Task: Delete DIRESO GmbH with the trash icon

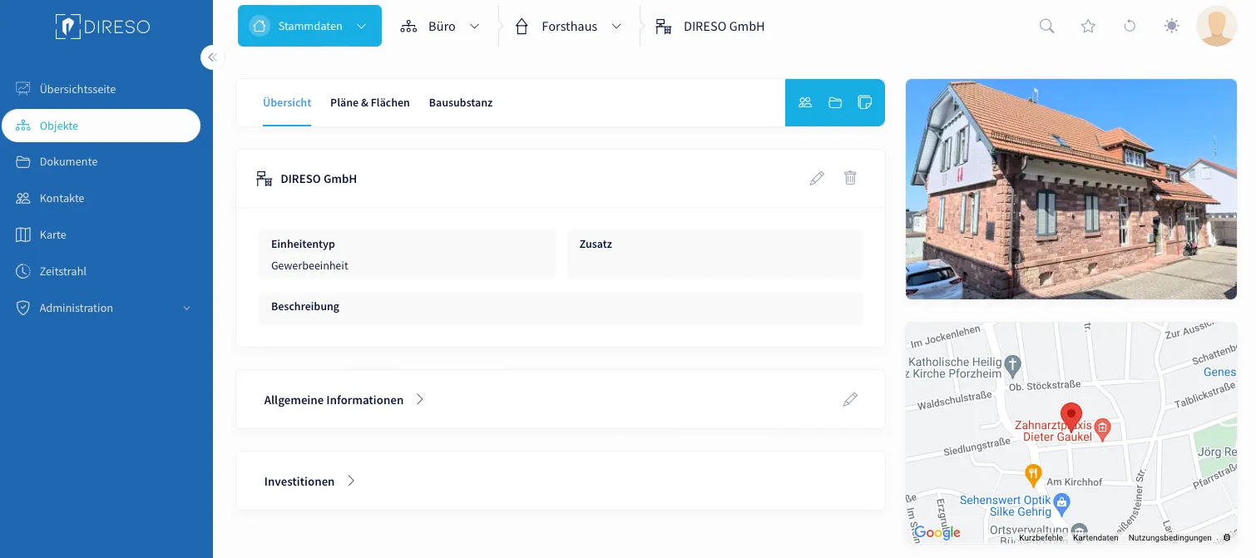Action: [850, 178]
